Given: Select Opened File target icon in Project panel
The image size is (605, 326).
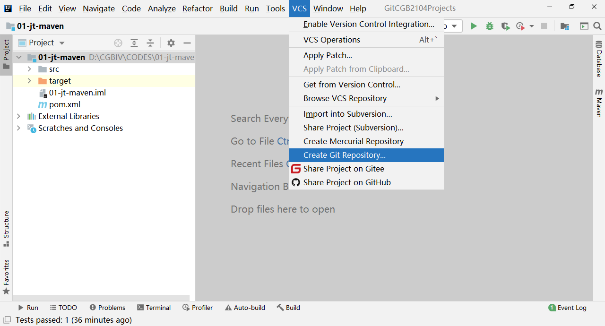Looking at the screenshot, I should pyautogui.click(x=118, y=43).
